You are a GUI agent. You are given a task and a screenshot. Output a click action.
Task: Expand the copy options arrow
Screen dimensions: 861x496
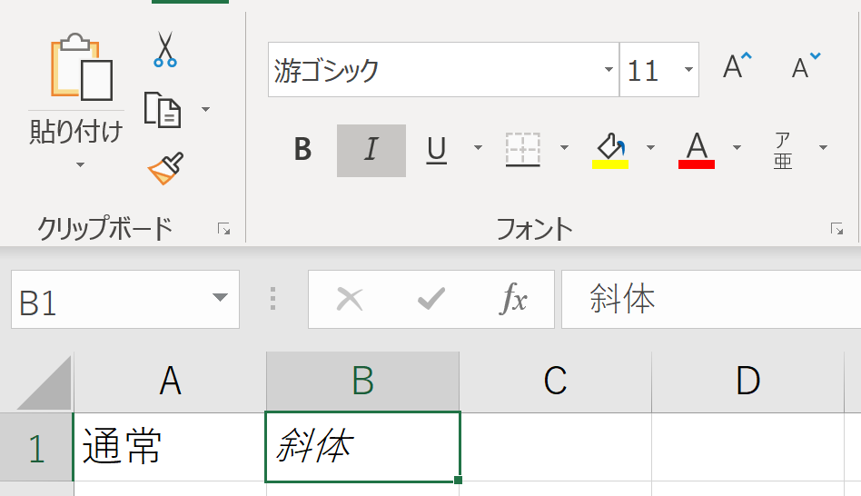click(x=206, y=109)
